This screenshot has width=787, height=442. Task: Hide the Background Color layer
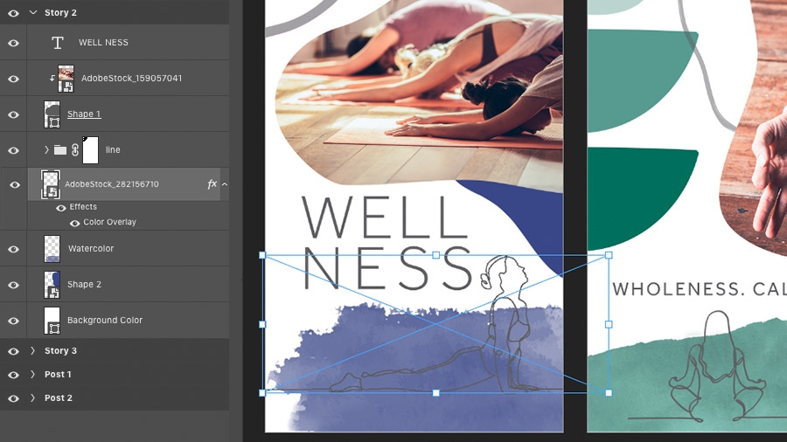point(13,321)
